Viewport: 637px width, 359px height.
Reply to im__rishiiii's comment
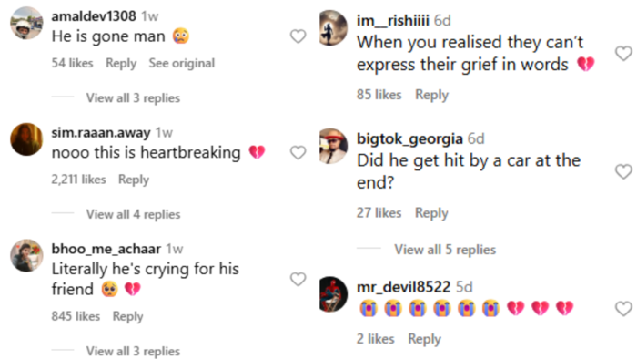(x=432, y=95)
